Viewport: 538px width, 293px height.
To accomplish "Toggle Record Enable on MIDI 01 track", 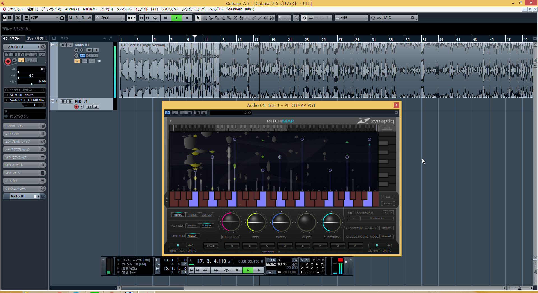I will (x=76, y=107).
